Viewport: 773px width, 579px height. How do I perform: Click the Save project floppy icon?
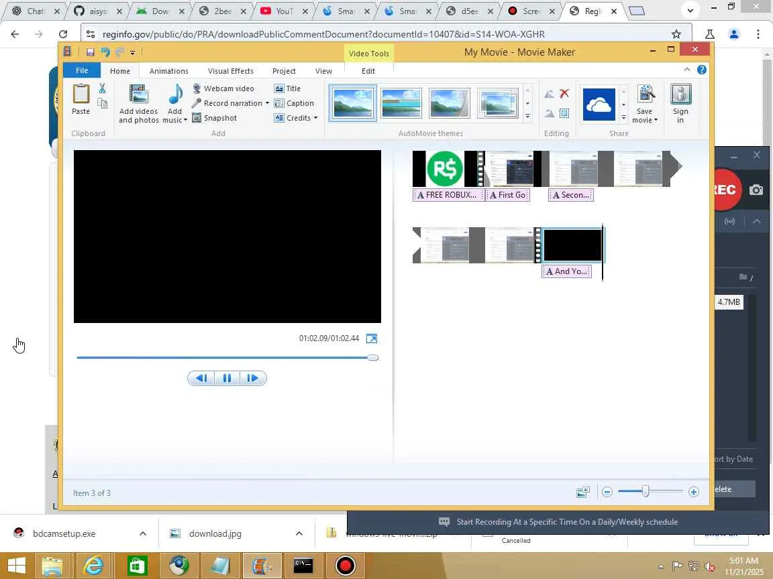tap(90, 52)
